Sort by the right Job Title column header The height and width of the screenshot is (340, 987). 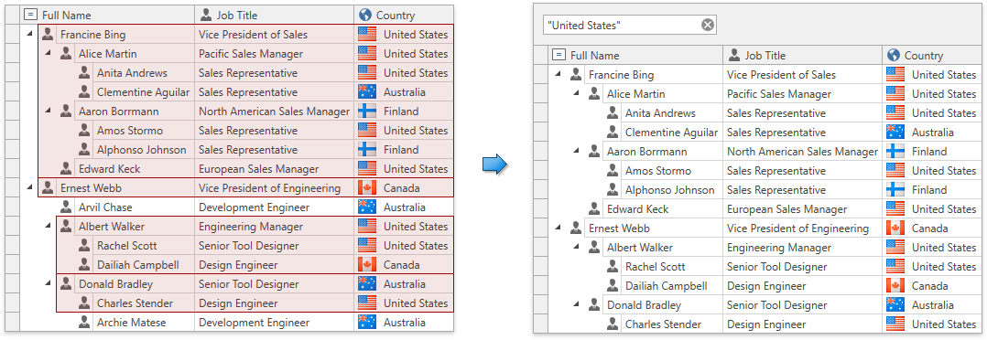pos(803,56)
